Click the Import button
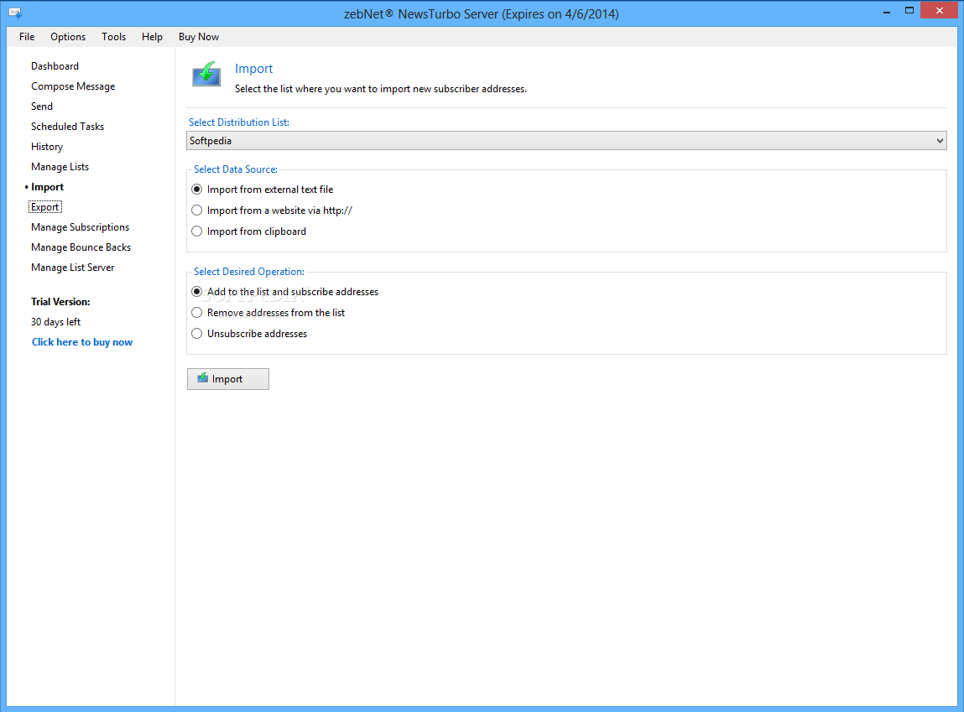The width and height of the screenshot is (964, 712). pyautogui.click(x=228, y=379)
